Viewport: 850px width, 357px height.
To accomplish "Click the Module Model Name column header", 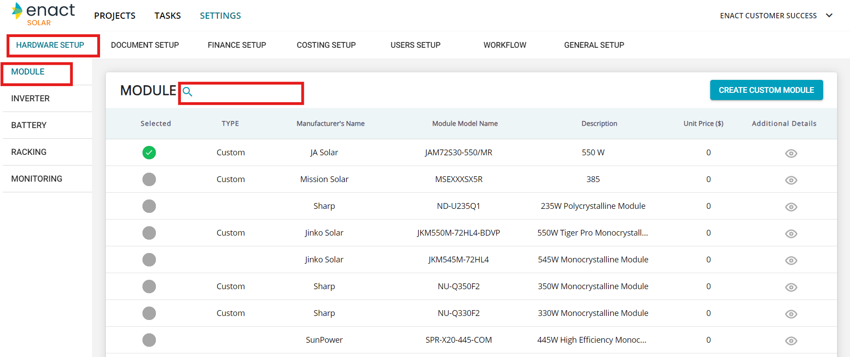I will (465, 124).
